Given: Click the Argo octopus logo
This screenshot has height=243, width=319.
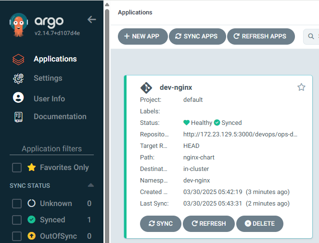Looking at the screenshot, I should coord(18,25).
